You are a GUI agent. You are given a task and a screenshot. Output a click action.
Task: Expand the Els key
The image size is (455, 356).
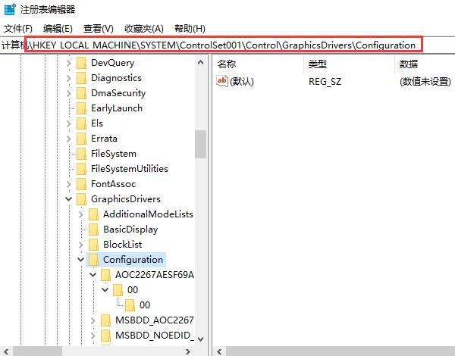click(x=69, y=123)
